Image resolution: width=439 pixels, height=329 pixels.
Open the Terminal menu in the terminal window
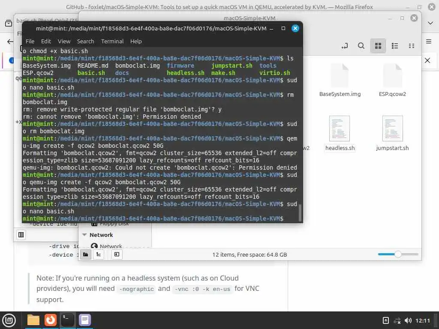[112, 42]
